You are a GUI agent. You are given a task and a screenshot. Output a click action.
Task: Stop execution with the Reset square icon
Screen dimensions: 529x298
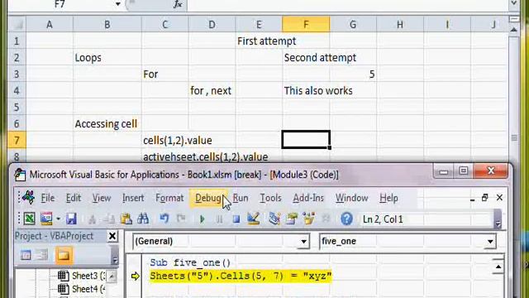point(236,219)
